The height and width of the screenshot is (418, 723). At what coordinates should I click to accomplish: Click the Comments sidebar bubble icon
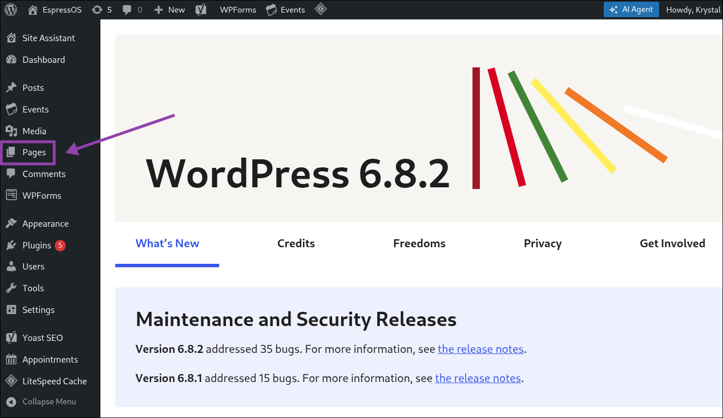11,174
